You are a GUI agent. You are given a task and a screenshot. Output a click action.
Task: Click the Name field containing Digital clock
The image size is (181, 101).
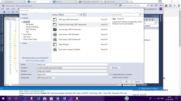point(72,64)
